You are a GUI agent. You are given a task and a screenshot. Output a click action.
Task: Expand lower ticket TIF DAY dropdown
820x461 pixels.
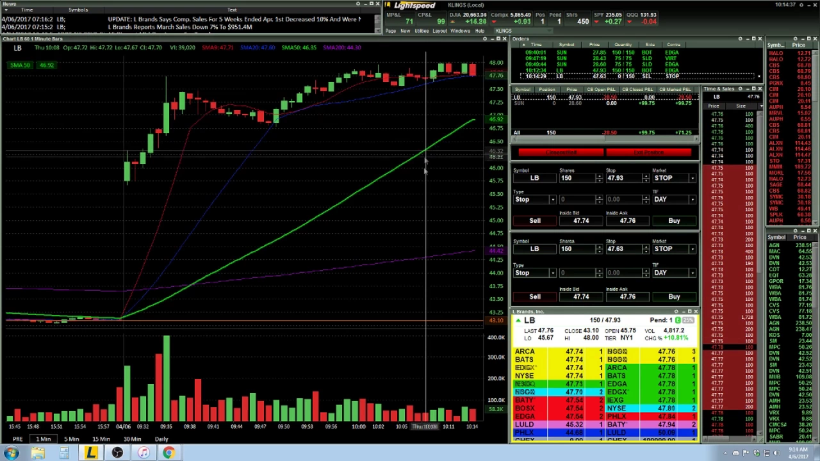(692, 273)
